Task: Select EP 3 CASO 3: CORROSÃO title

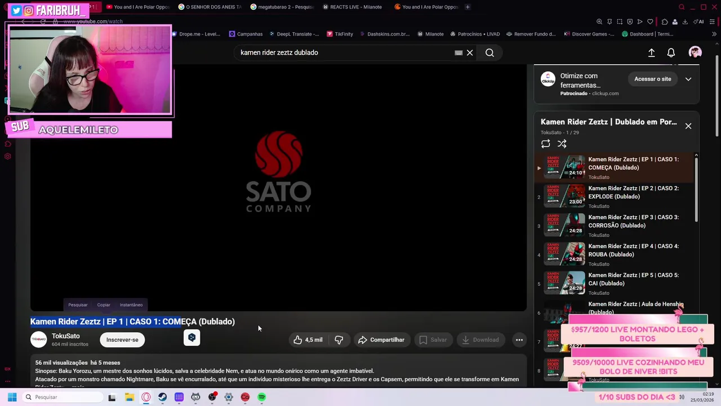Action: tap(634, 221)
